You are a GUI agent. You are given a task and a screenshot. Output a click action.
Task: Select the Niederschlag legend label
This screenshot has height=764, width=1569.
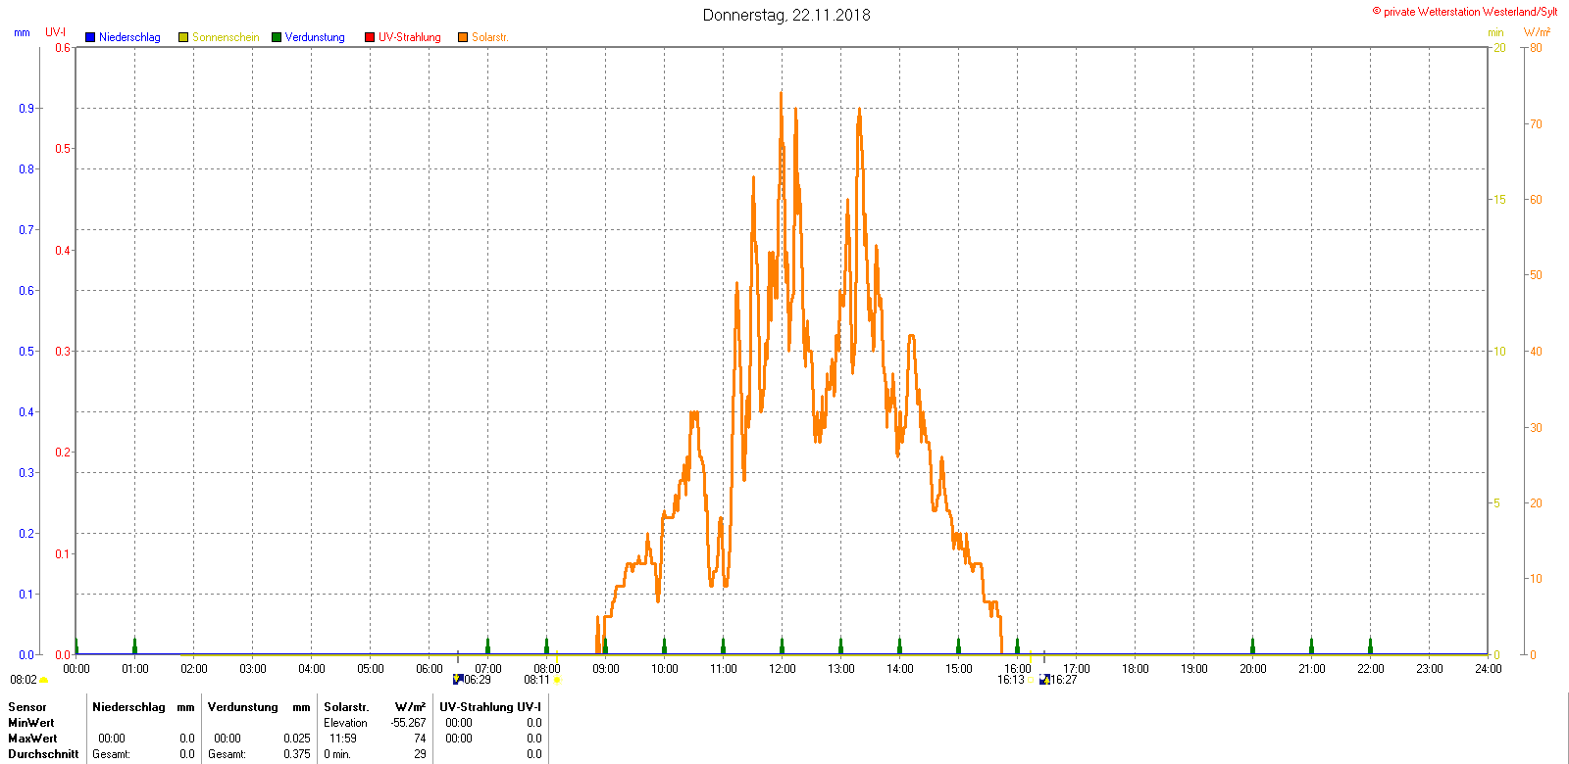129,37
